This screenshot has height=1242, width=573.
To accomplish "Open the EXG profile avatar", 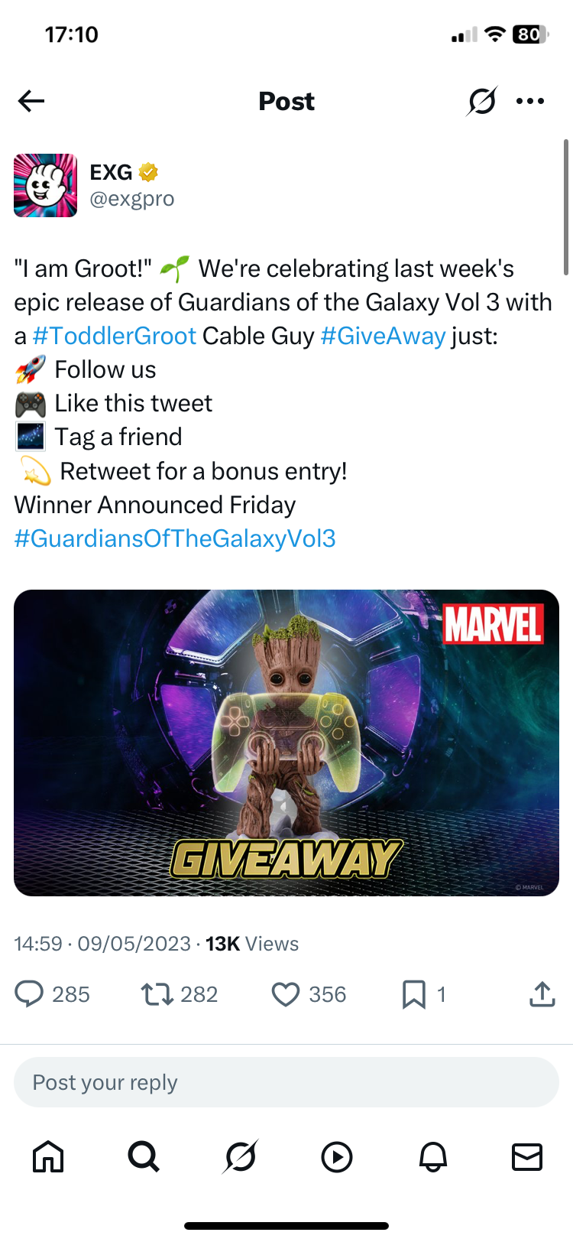I will pyautogui.click(x=45, y=185).
